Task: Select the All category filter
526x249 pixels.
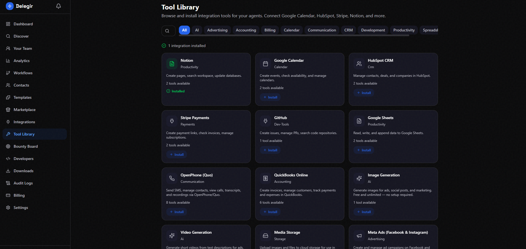Action: [184, 30]
